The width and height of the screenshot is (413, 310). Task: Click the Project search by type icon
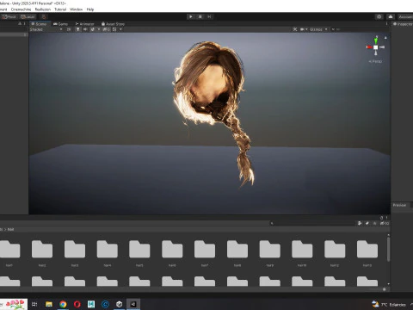click(360, 223)
